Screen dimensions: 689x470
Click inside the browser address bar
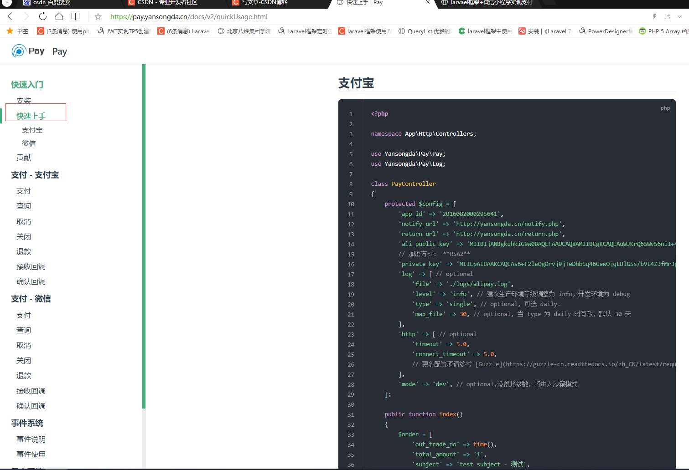[228, 16]
